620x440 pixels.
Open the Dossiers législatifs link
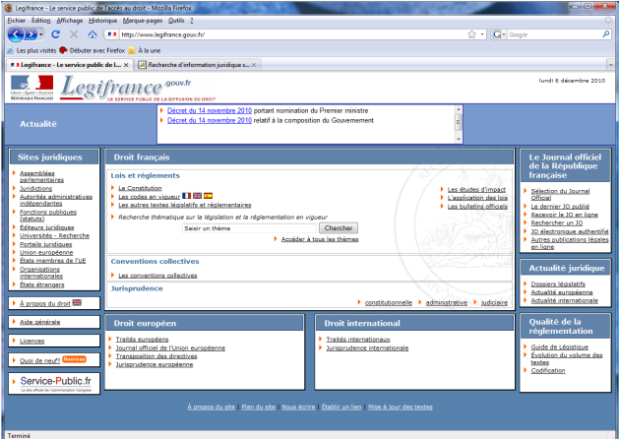pyautogui.click(x=558, y=283)
